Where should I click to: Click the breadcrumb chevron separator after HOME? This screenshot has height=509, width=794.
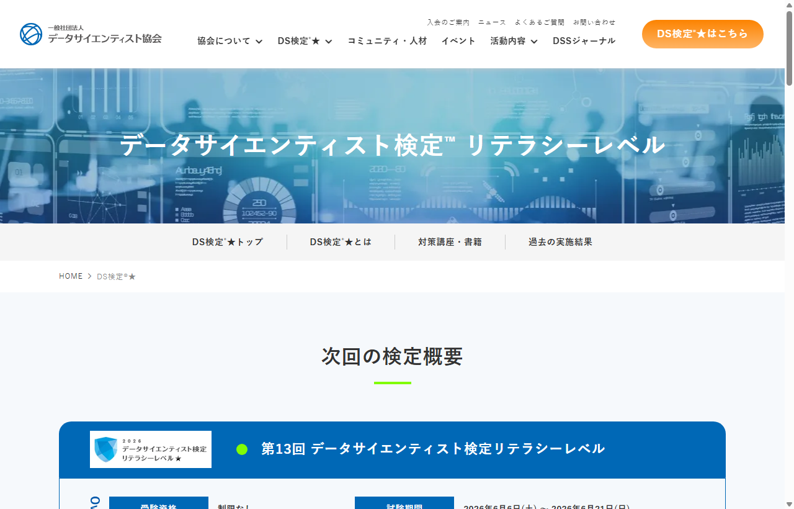tap(90, 276)
